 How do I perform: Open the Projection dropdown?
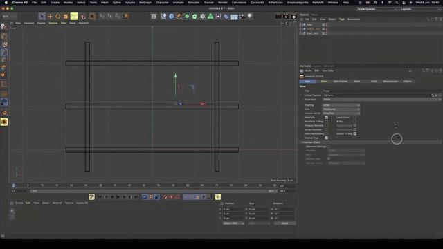(x=382, y=100)
